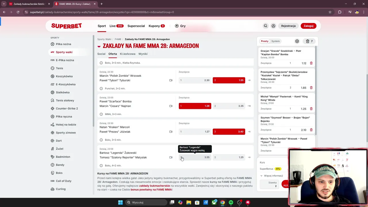Open stream icon for Bomba vs Najman fight
Screen dimensions: 368x207
tap(171, 106)
